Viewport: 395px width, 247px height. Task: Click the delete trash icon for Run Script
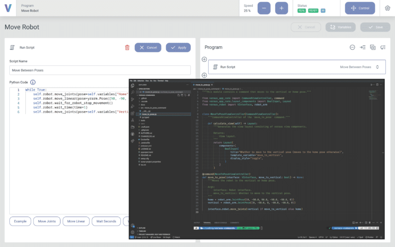127,47
